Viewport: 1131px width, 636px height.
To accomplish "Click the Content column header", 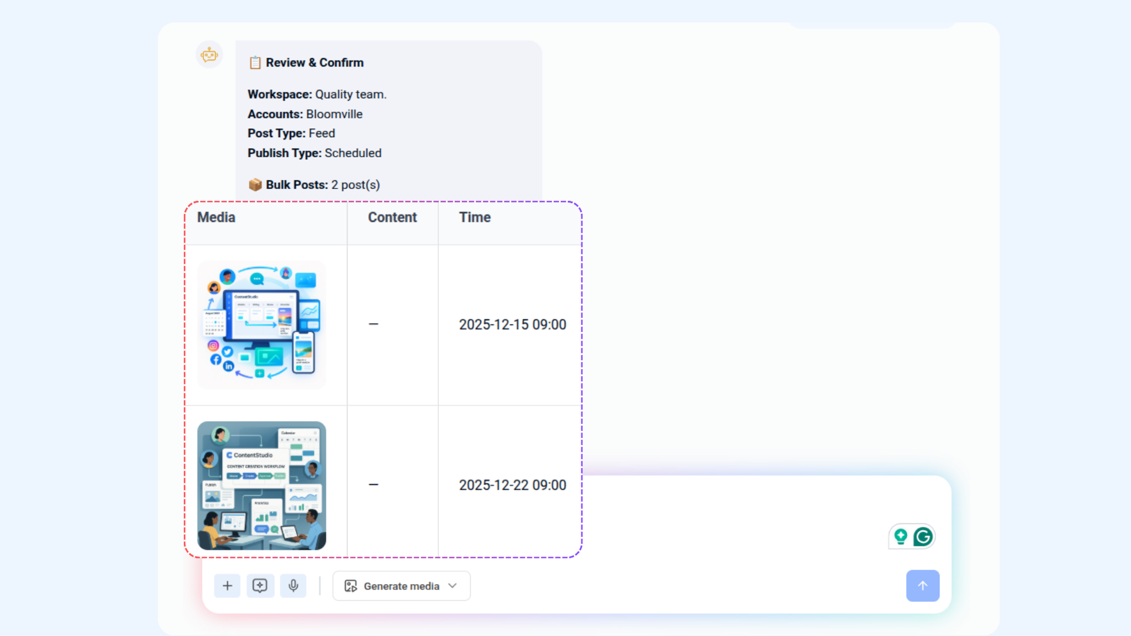I will point(392,217).
